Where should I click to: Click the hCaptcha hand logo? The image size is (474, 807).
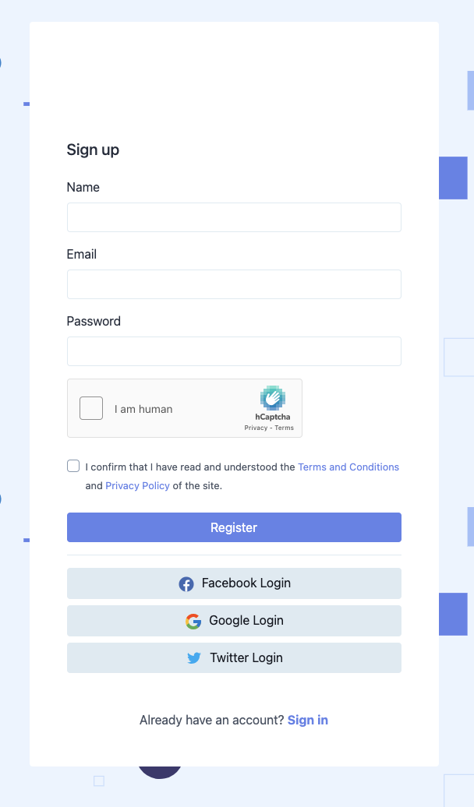pyautogui.click(x=273, y=398)
